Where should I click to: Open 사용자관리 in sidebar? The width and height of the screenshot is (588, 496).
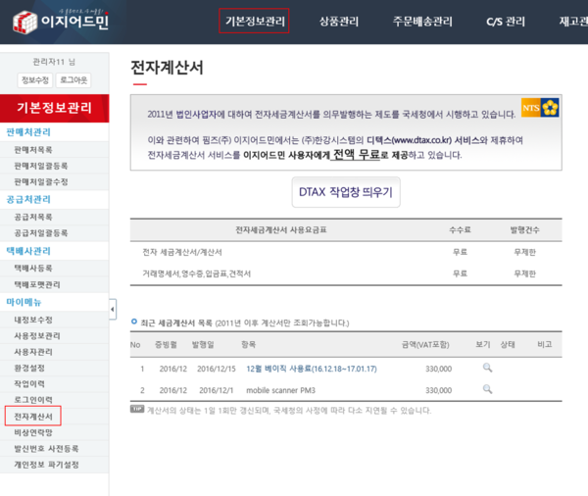[x=33, y=352]
